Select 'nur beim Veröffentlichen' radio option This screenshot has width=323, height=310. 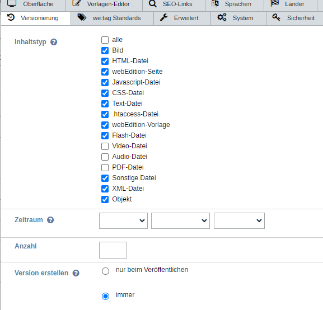click(105, 271)
